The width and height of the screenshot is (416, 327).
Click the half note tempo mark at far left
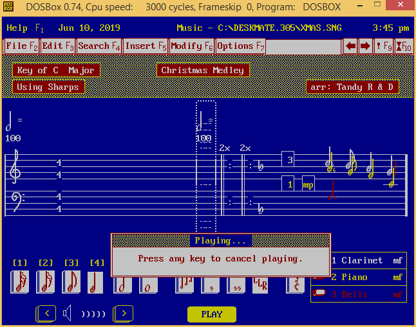coord(9,121)
